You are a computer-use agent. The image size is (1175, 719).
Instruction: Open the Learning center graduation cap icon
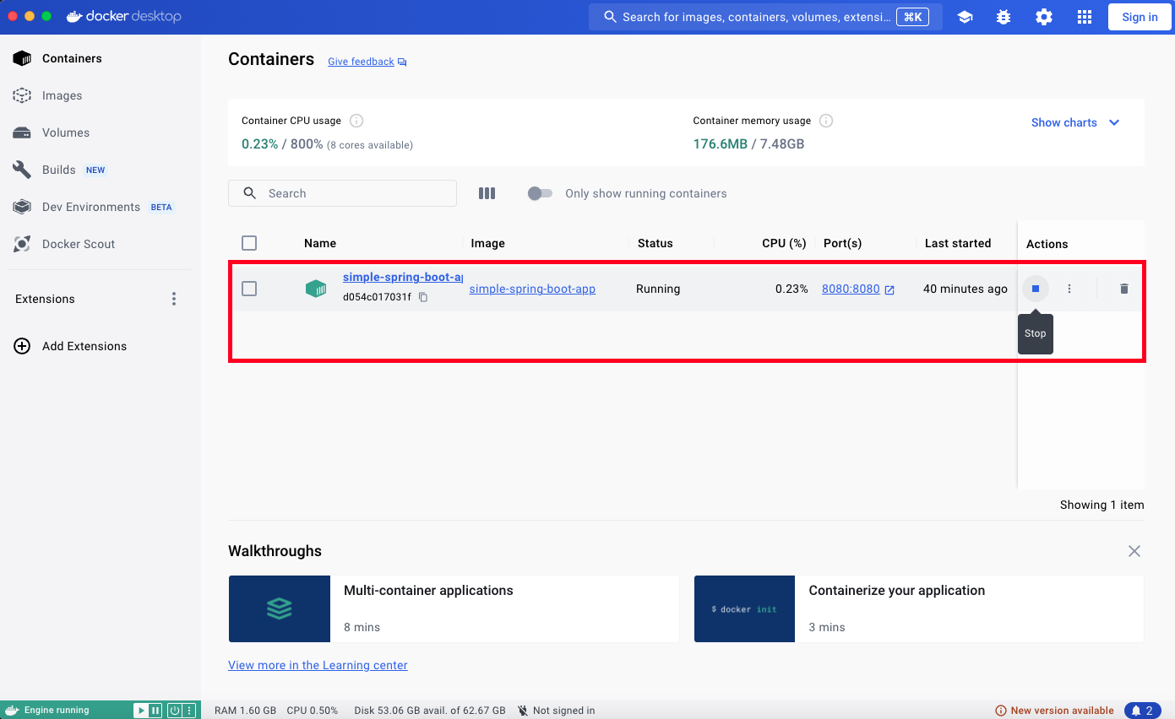(965, 17)
